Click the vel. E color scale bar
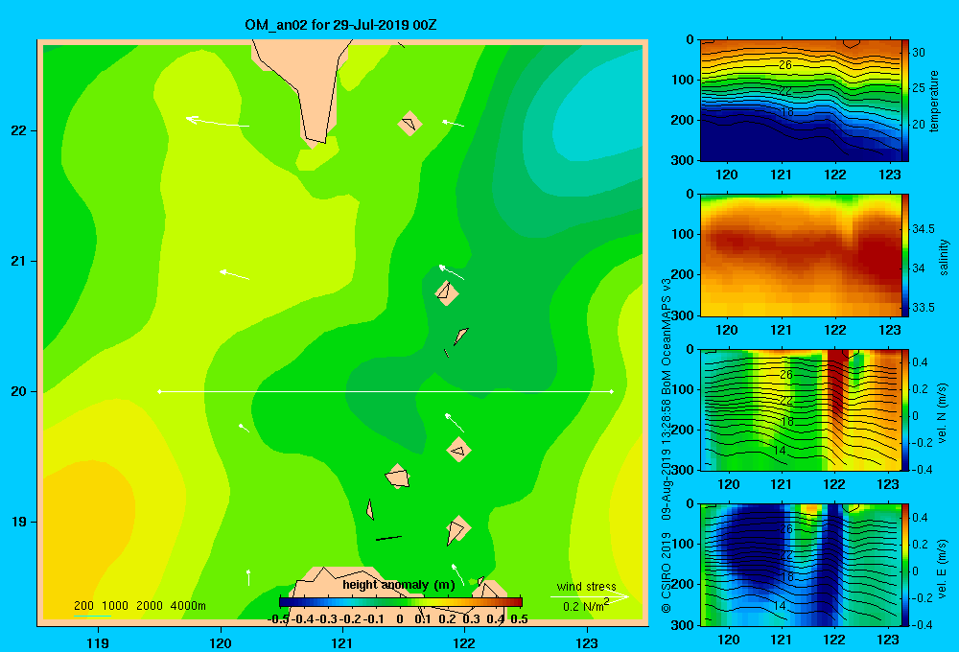 (x=905, y=565)
